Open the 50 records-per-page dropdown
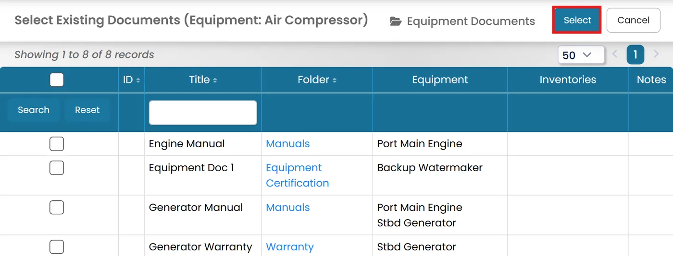The width and height of the screenshot is (673, 256). point(581,55)
